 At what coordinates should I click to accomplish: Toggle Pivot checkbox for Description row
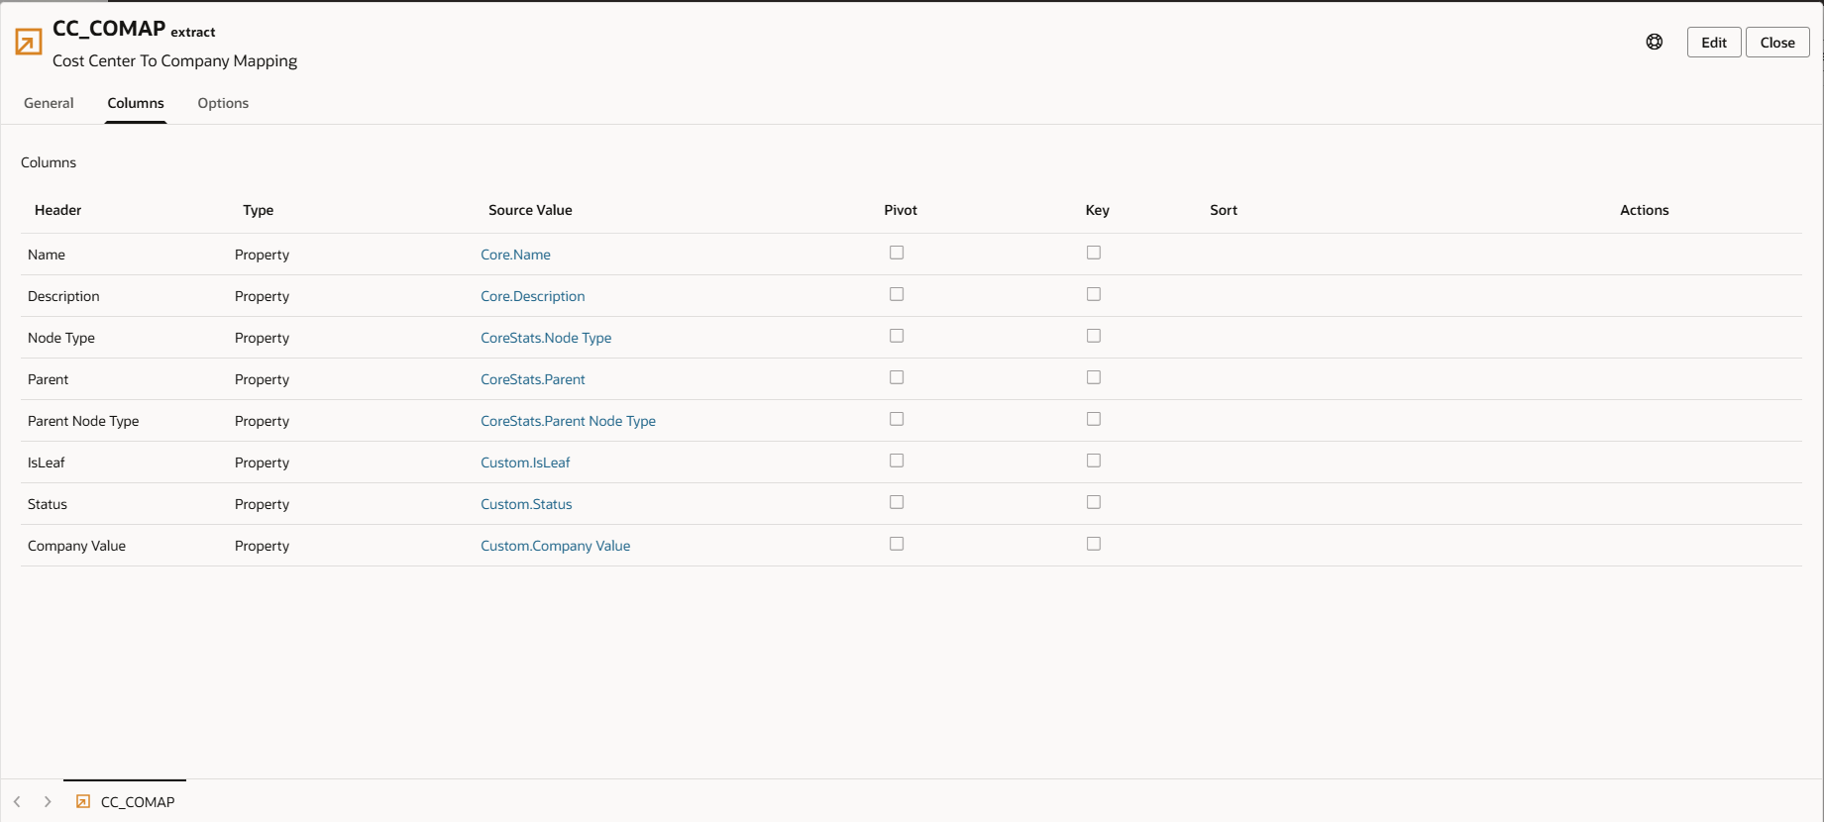(897, 294)
